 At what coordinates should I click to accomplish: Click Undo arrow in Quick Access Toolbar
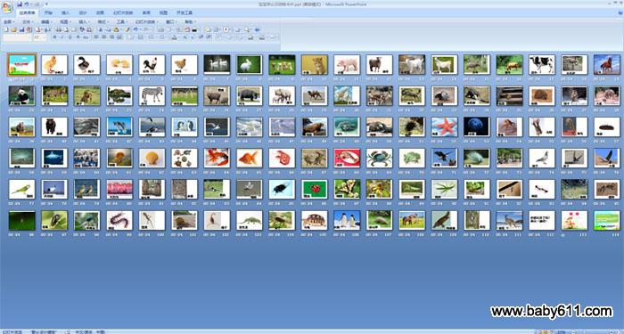click(26, 4)
